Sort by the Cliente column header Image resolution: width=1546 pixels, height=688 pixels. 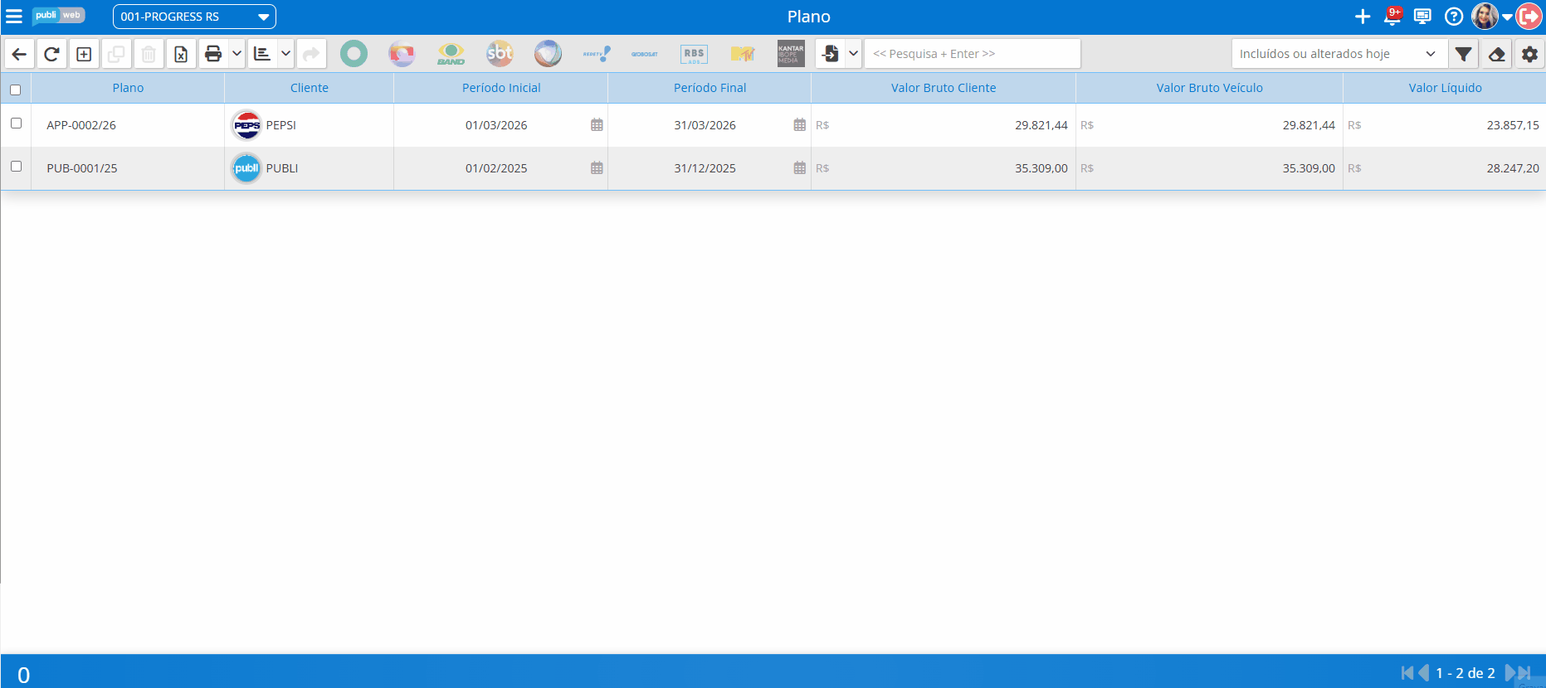point(309,88)
